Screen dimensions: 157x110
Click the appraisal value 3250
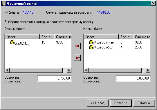point(138,42)
